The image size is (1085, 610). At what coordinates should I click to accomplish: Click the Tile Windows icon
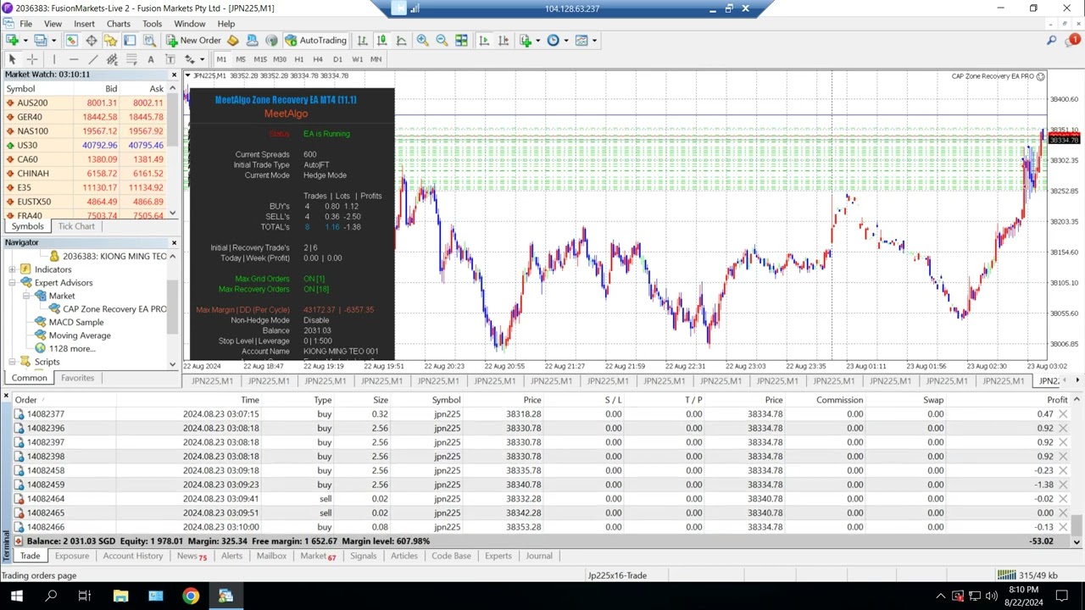[461, 40]
